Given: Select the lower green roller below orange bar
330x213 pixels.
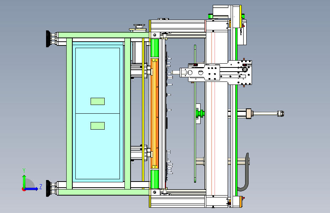Looking at the screenshot, I should point(155,179).
